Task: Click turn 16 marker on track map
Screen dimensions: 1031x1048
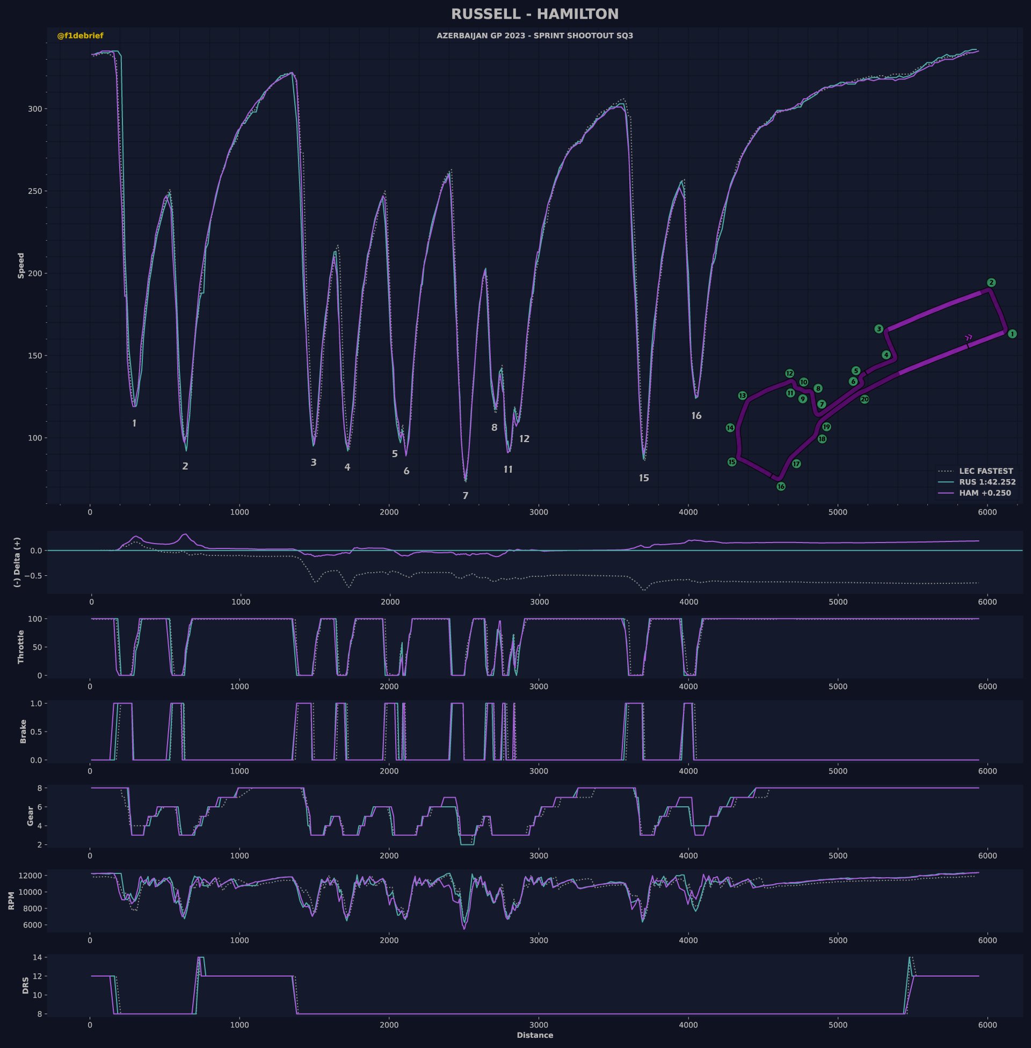Action: (x=781, y=486)
